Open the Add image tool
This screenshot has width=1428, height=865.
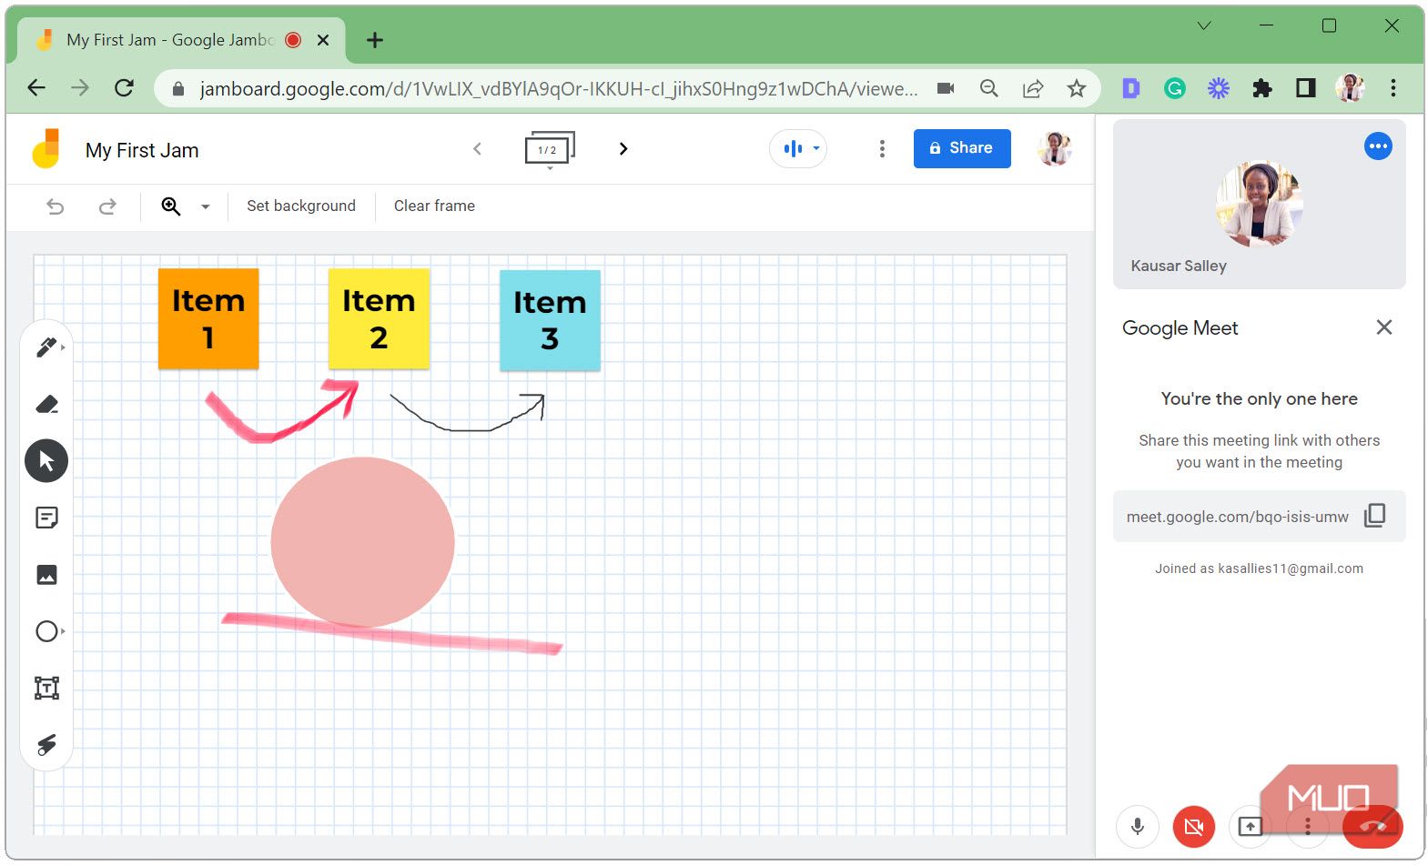pyautogui.click(x=46, y=575)
